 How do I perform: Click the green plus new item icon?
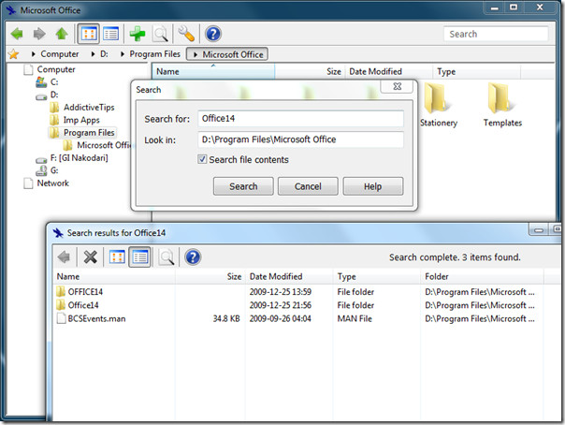tap(138, 34)
